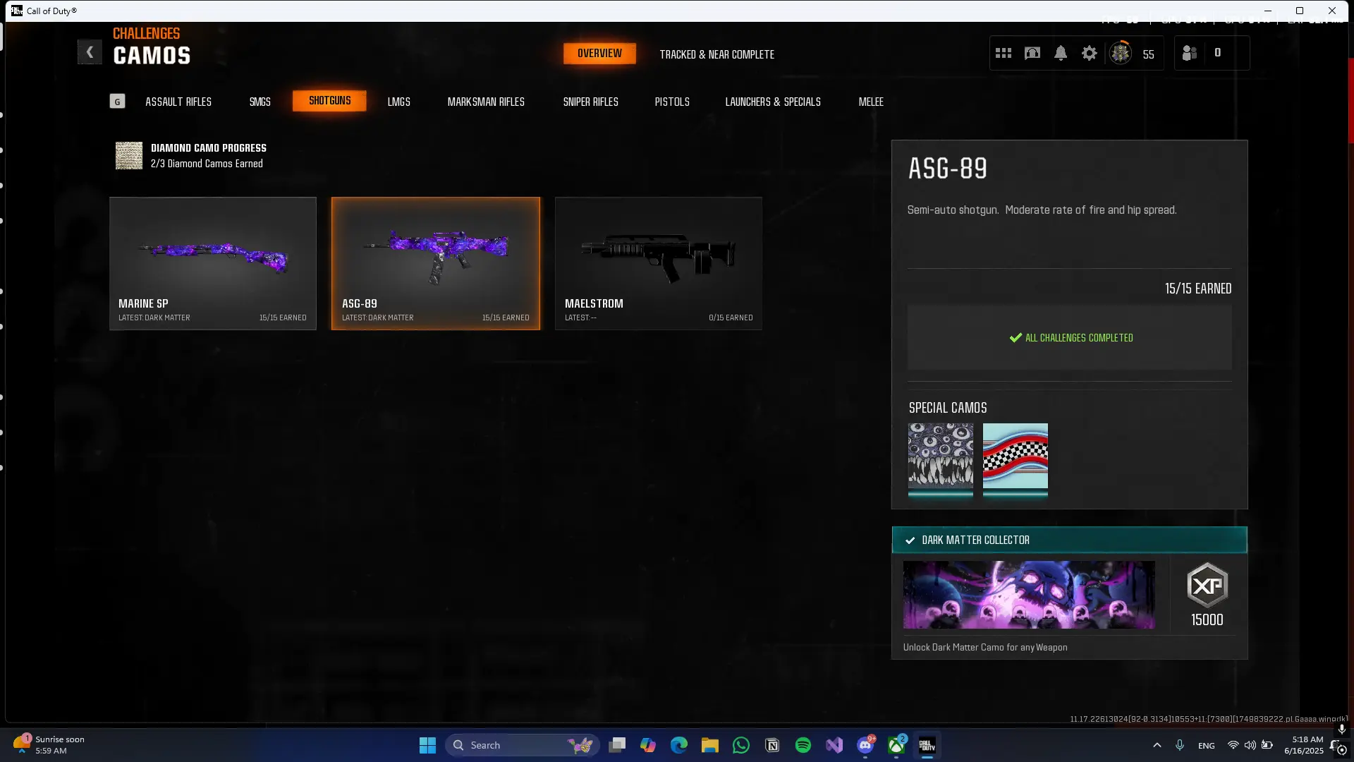Screen dimensions: 1354x762
Task: Open Spotify from the taskbar
Action: tap(803, 745)
